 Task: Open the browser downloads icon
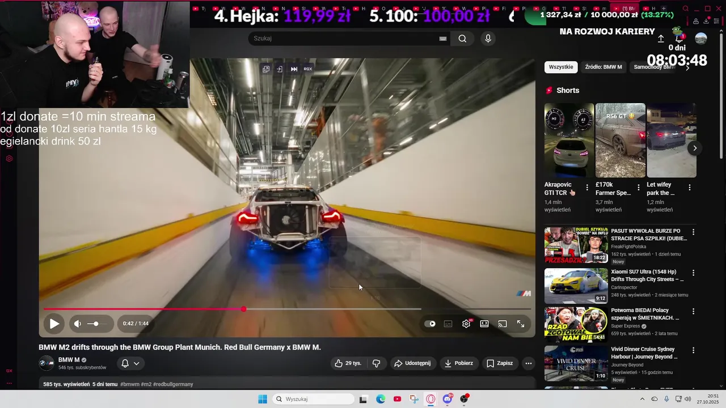[x=707, y=21]
